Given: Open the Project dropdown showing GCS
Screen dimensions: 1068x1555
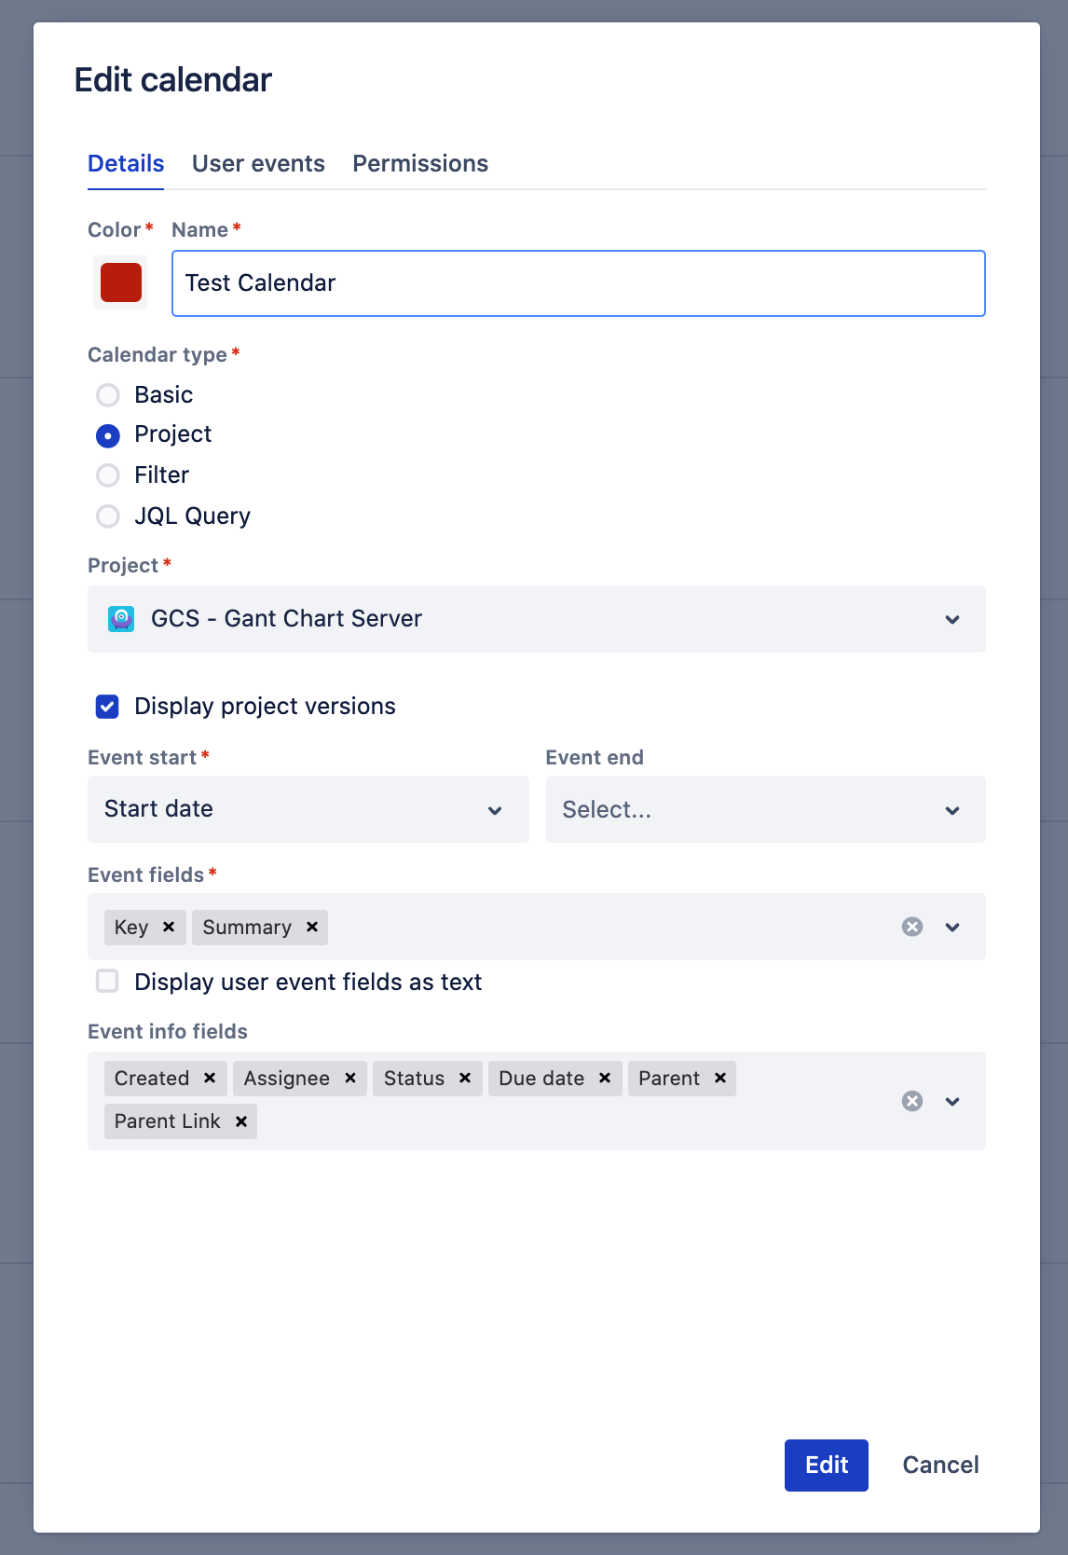Looking at the screenshot, I should tap(536, 619).
